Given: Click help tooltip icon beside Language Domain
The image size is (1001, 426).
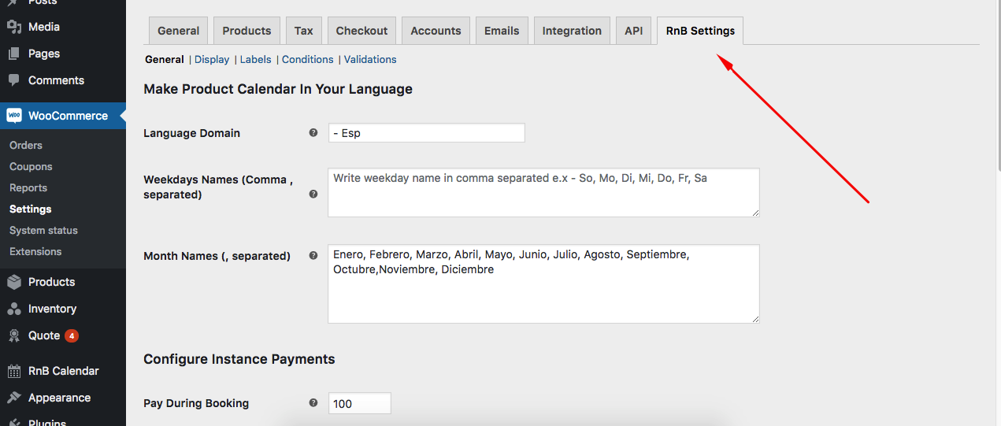Looking at the screenshot, I should click(313, 133).
